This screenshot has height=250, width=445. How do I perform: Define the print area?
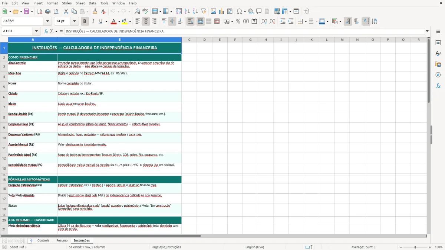[277, 11]
